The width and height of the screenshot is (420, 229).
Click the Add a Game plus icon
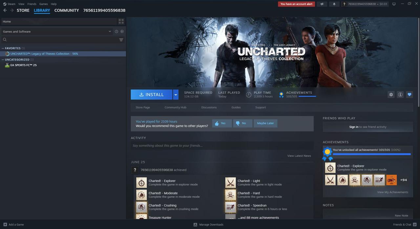(5, 224)
